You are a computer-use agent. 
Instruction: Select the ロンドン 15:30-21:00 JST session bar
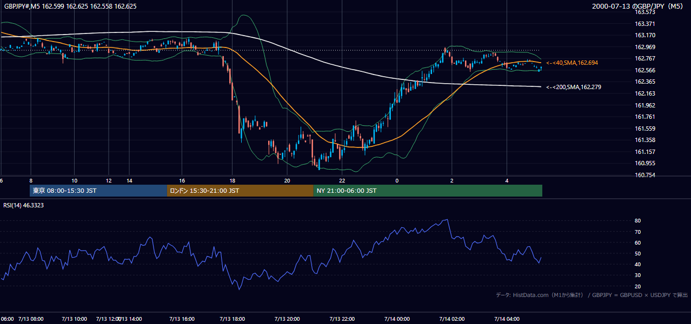click(x=240, y=191)
